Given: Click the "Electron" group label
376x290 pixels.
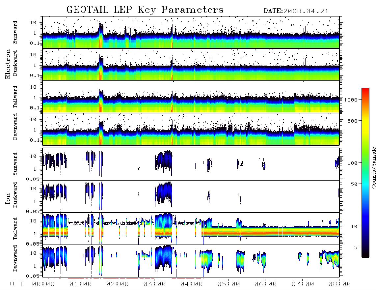Looking at the screenshot, I should tap(8, 64).
